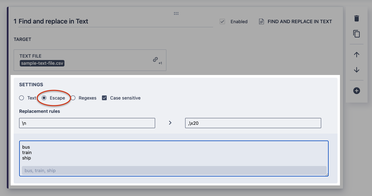This screenshot has height=196, width=372.
Task: Delete the step with trash icon
Action: coord(357,18)
